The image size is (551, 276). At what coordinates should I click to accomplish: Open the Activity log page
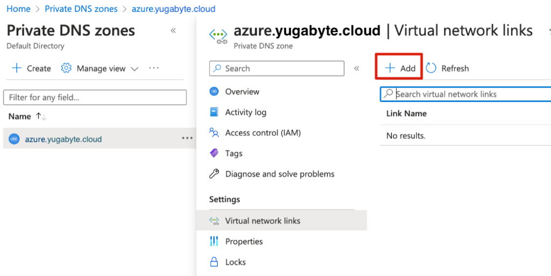(246, 112)
